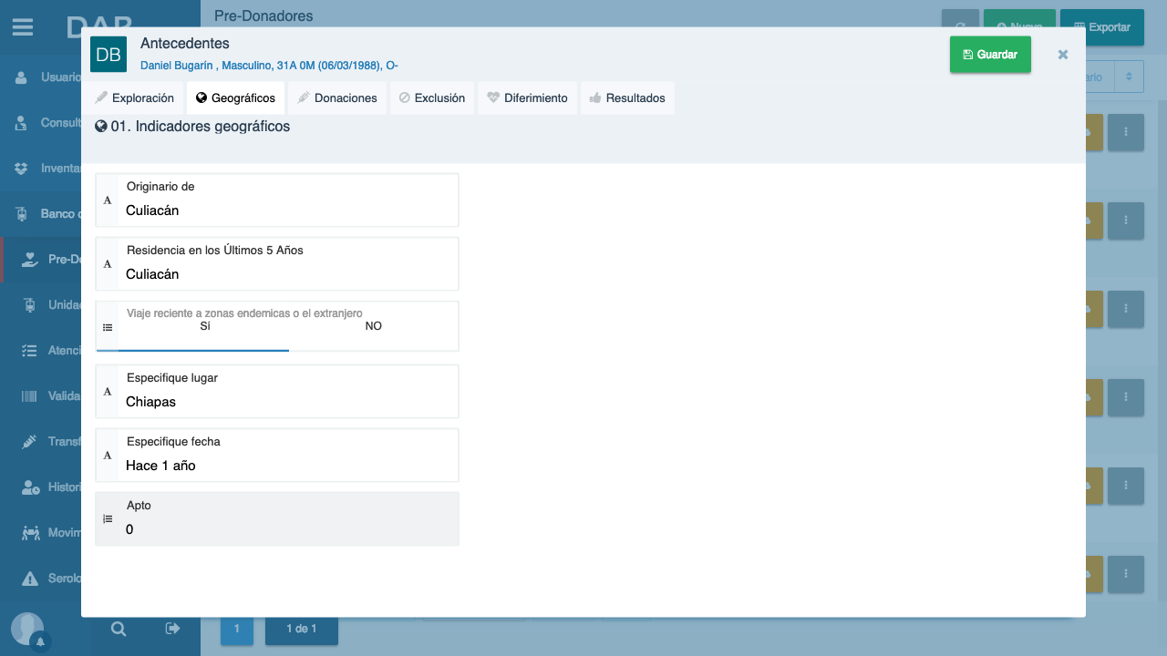Image resolution: width=1167 pixels, height=656 pixels.
Task: Click list icon of the Apto field
Action: [x=108, y=518]
